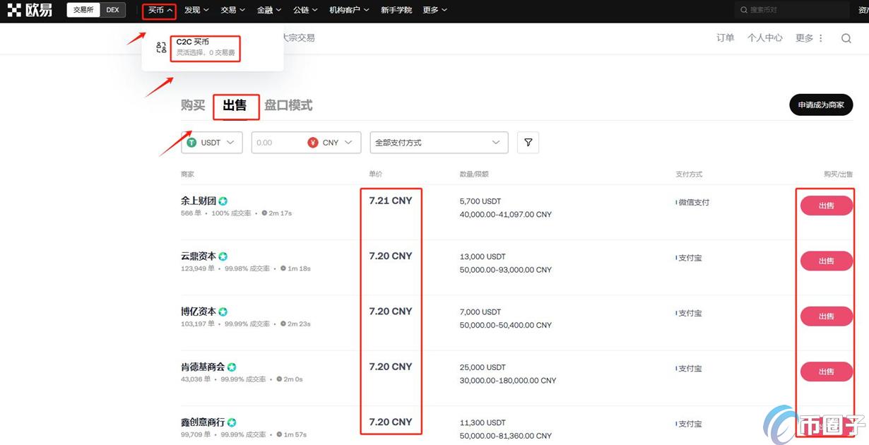
Task: Click the magnifier search icon near 更多
Action: (846, 38)
